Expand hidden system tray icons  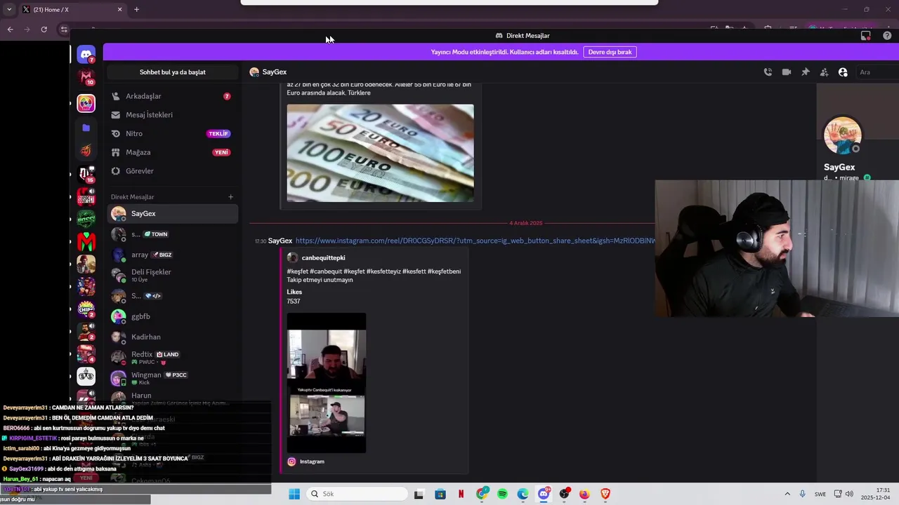[787, 494]
